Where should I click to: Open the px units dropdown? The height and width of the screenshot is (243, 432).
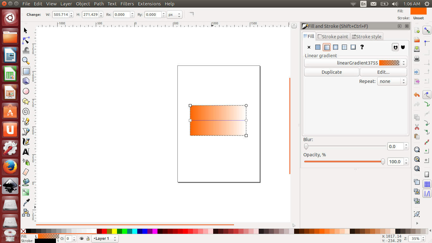[174, 15]
